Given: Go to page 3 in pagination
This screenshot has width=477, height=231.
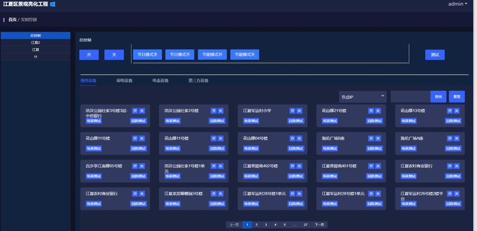Looking at the screenshot, I should 266,225.
